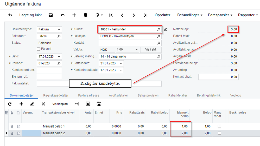Image resolution: width=260 pixels, height=146 pixels.
Task: Open the clipboard paste icon menu
Action: 99,15
